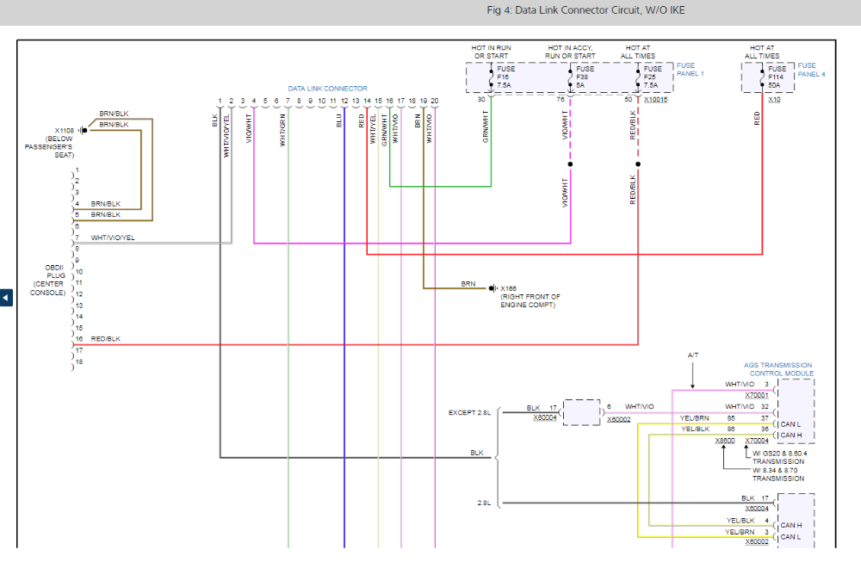Click the dashed box at connector X60004

[582, 412]
